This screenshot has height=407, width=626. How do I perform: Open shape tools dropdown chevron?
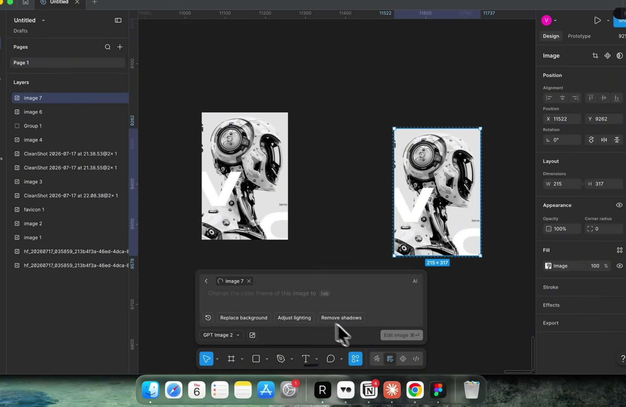267,359
